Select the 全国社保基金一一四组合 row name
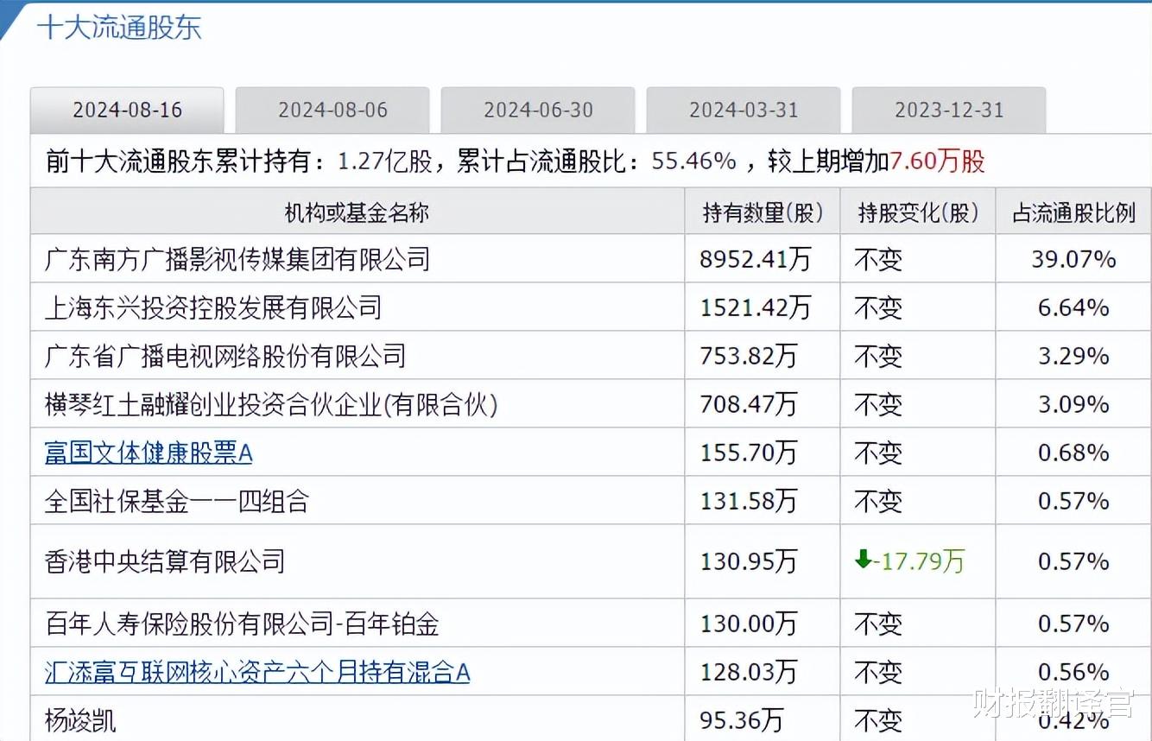This screenshot has height=741, width=1152. (x=177, y=501)
